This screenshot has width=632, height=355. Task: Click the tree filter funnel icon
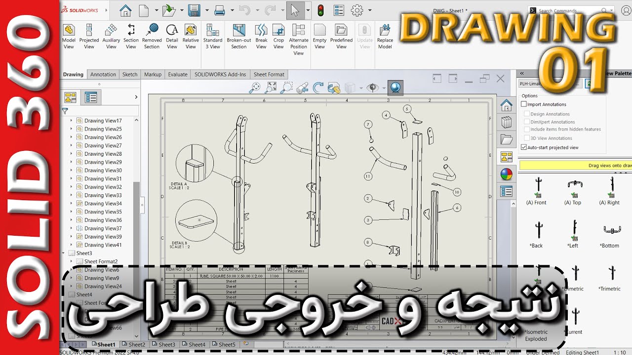pos(65,111)
